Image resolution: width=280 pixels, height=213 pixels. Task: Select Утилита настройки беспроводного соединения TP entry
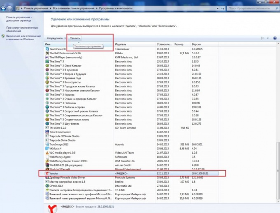[131, 190]
